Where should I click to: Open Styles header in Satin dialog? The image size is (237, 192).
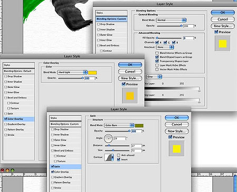click(65, 118)
